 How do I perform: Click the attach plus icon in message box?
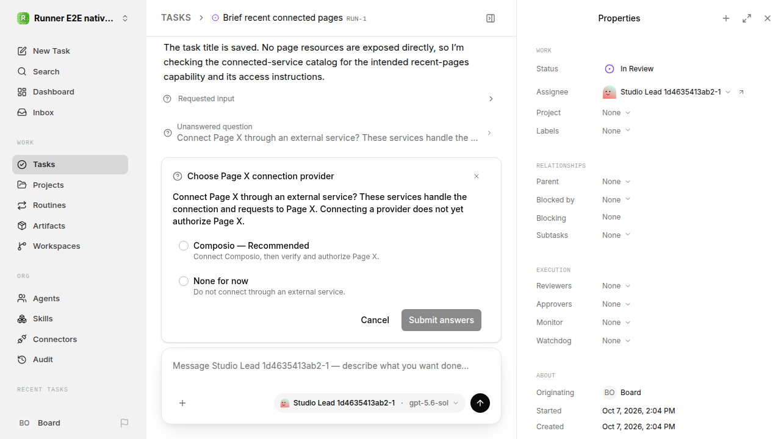coord(182,403)
